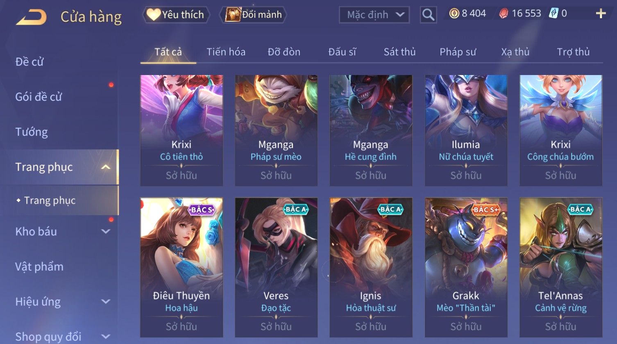This screenshot has height=344, width=617.
Task: Open the Mặc định sort dropdown
Action: [x=374, y=15]
